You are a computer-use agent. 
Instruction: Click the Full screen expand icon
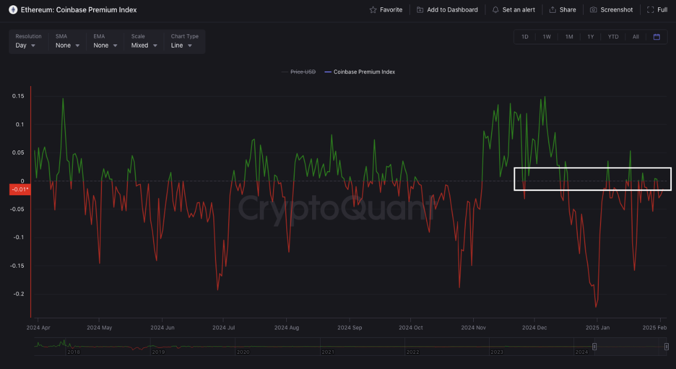[651, 10]
